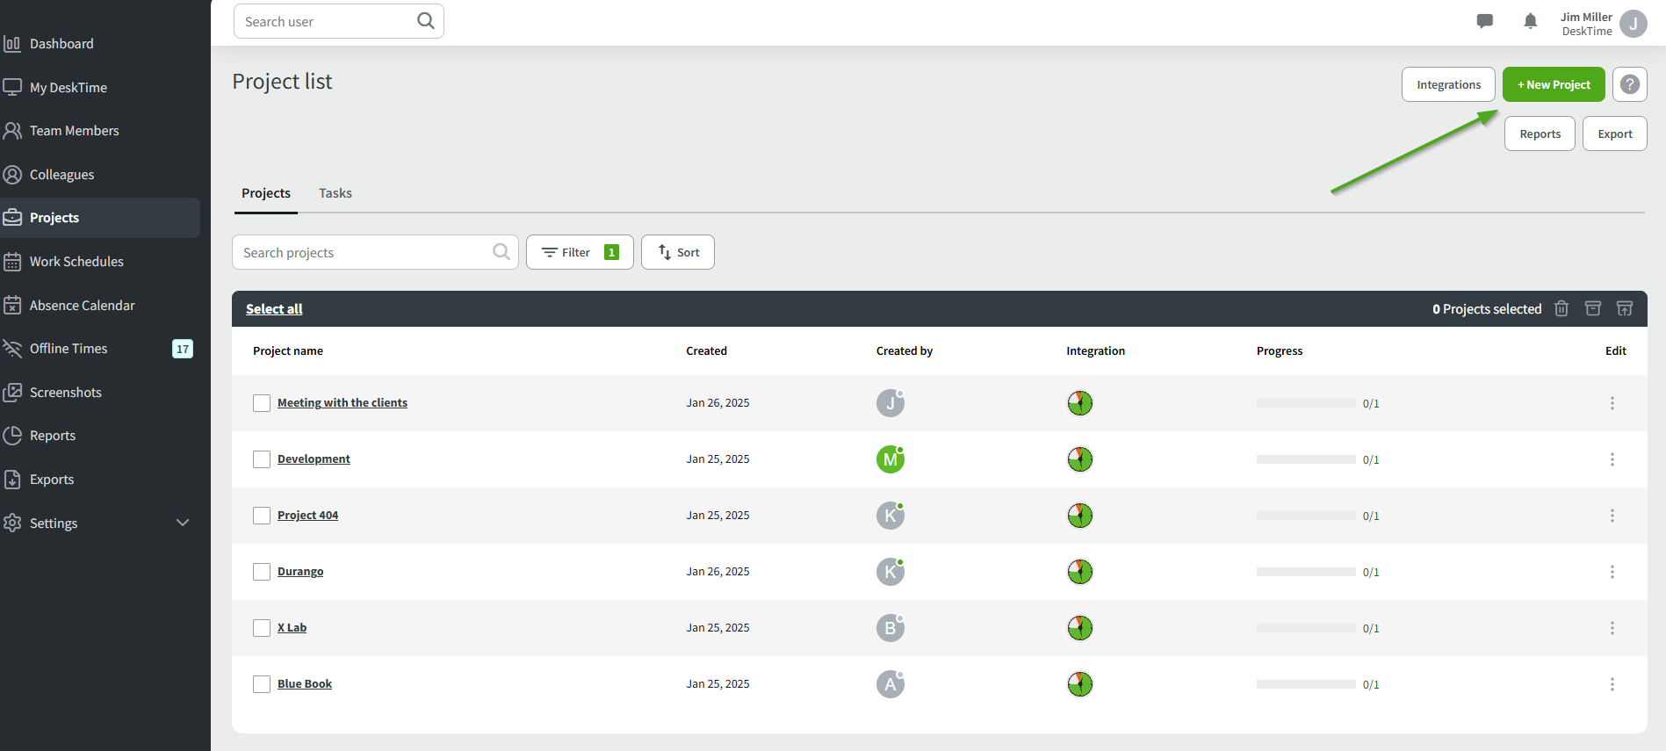Check the Meeting with the clients checkbox
Screen dimensions: 1666x751
pos(262,403)
